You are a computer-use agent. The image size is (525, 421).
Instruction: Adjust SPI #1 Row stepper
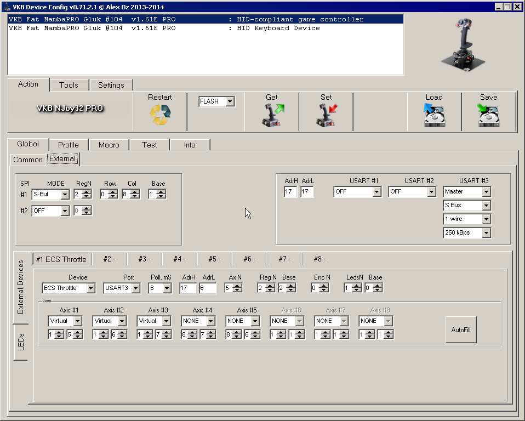113,194
